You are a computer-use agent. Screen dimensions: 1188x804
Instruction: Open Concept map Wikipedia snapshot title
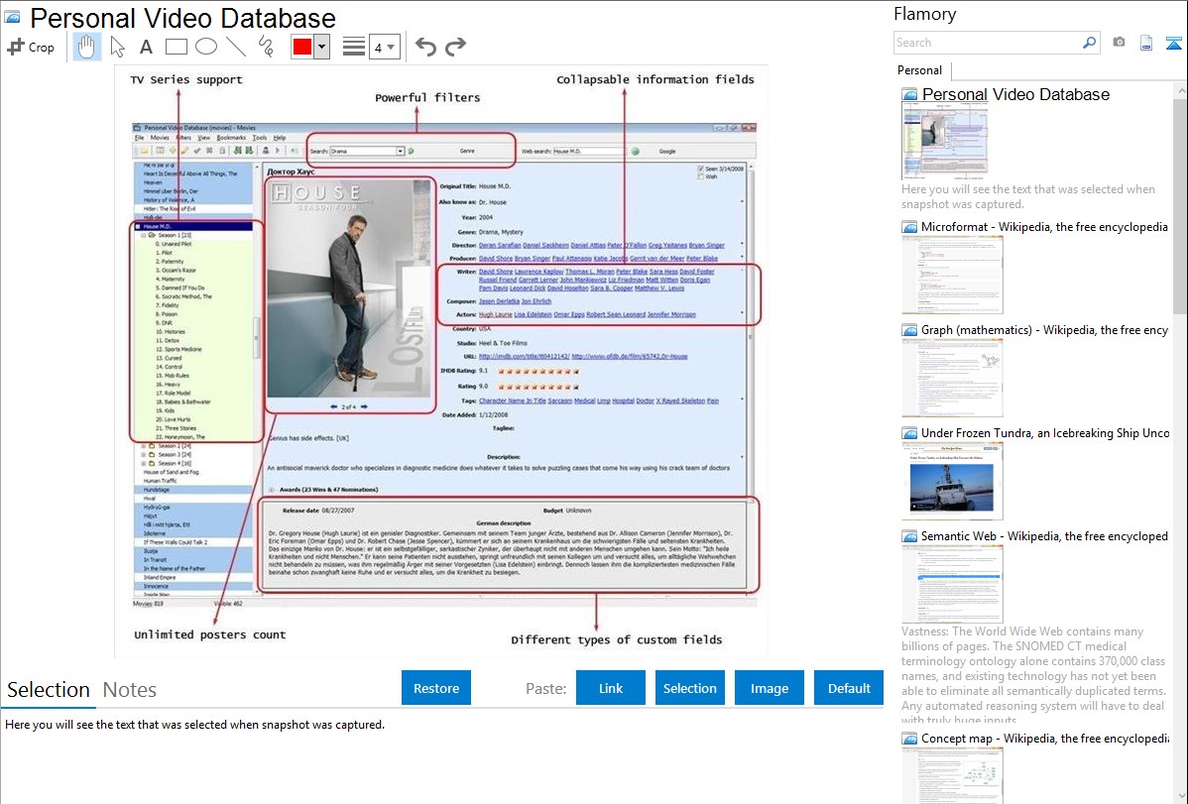pyautogui.click(x=1044, y=738)
